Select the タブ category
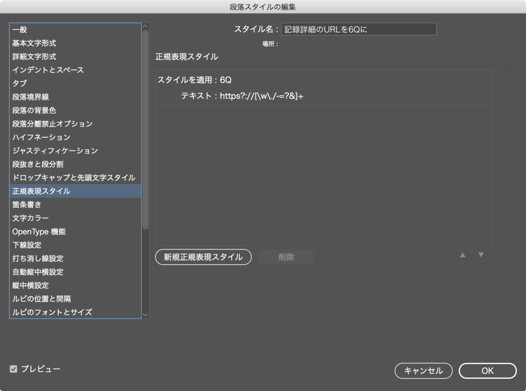Viewport: 526px width, 391px height. [x=75, y=83]
